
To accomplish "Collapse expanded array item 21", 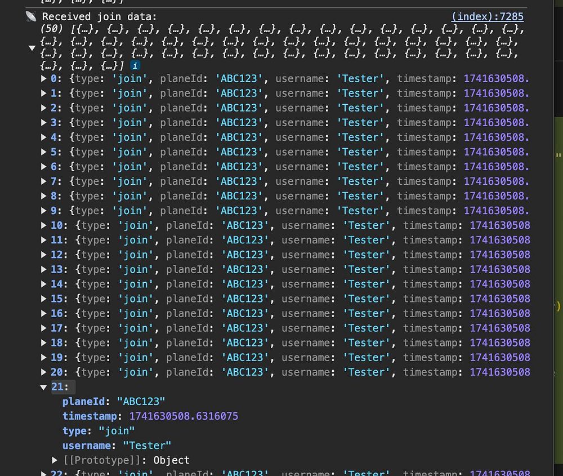I will [x=43, y=387].
